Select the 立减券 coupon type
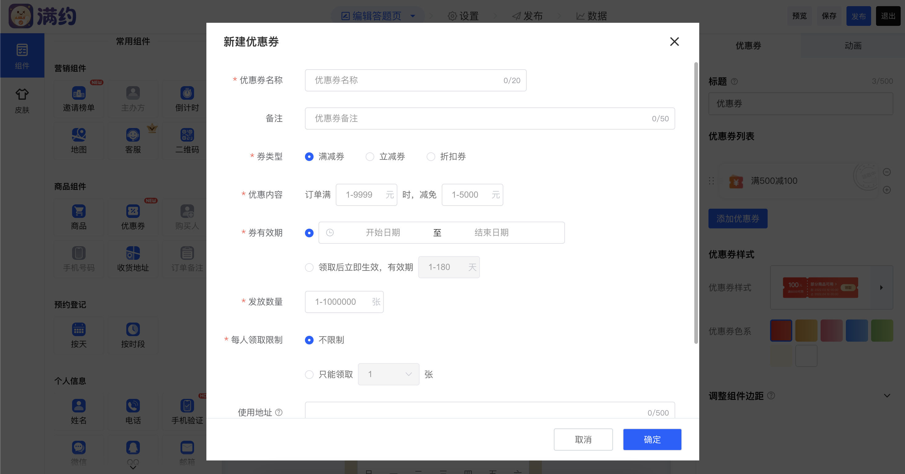905x474 pixels. point(370,157)
